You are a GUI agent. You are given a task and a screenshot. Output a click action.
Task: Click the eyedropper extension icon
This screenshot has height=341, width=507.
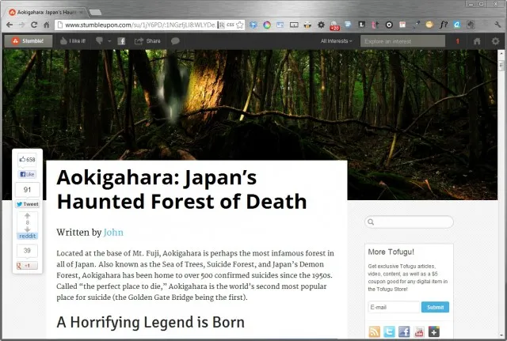(x=416, y=25)
